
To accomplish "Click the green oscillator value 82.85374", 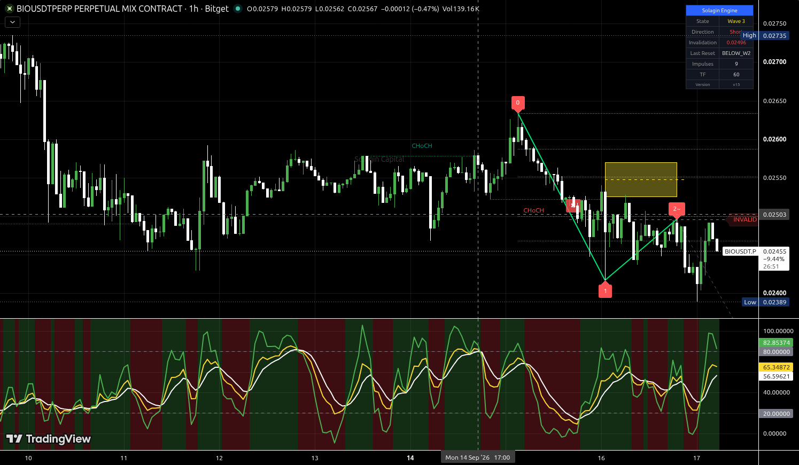I will point(776,343).
